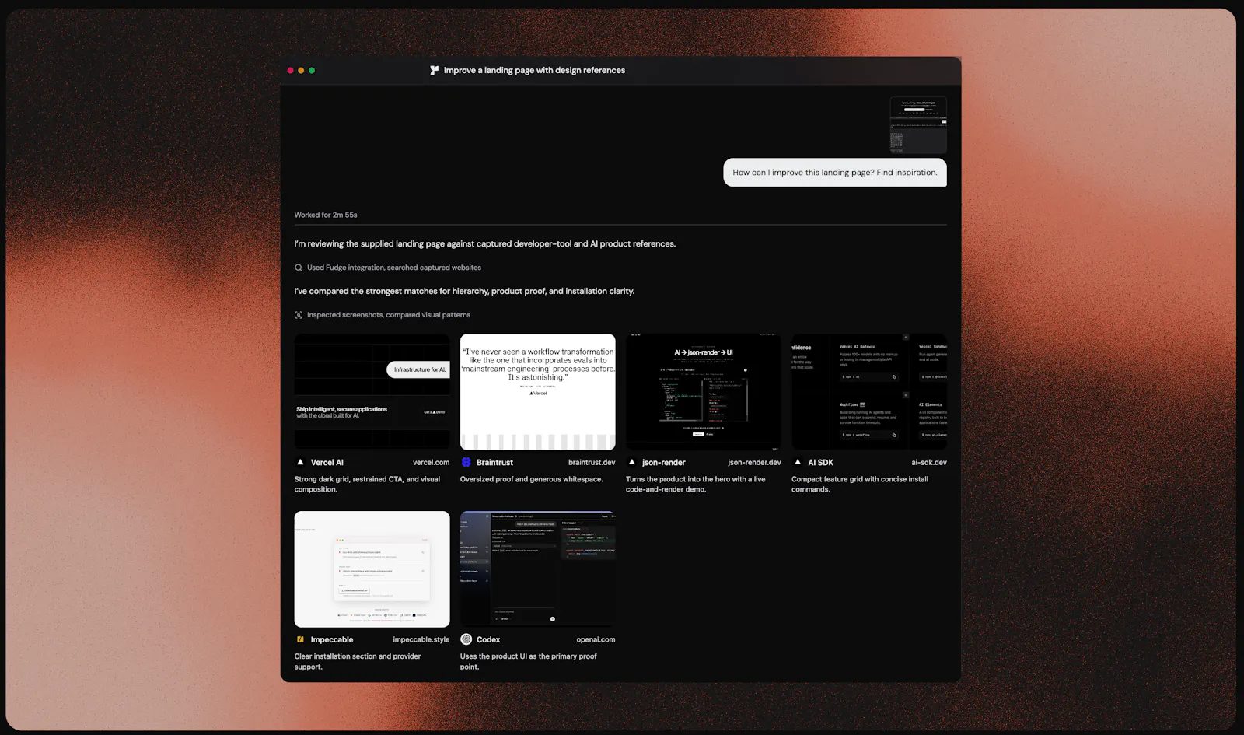The width and height of the screenshot is (1244, 735).
Task: Click the json-render triangle logo
Action: click(631, 462)
